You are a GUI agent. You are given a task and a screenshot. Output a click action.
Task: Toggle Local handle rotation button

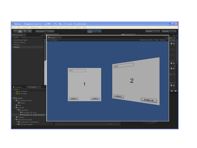click(50, 31)
